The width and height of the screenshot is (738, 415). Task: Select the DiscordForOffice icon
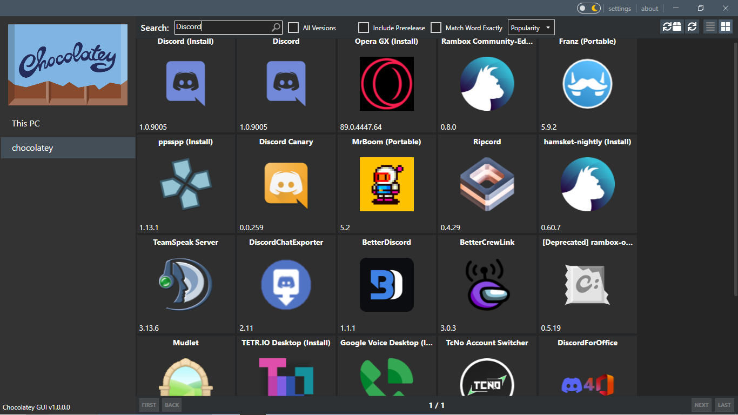coord(588,384)
